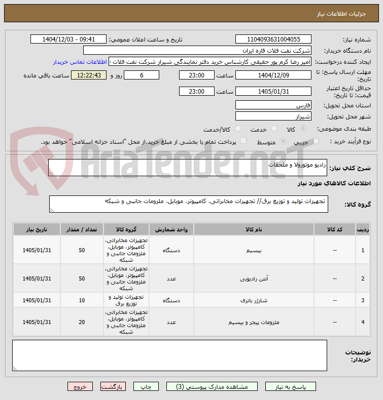The image size is (383, 400).
Task: Click the 'گروه کالا' column header
Action: 126,229
